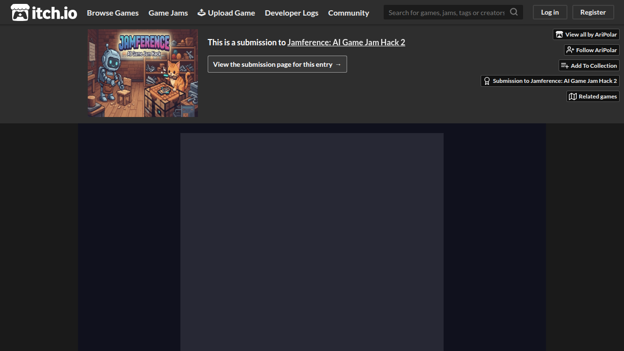
Task: Open Developer Logs section
Action: [x=292, y=13]
